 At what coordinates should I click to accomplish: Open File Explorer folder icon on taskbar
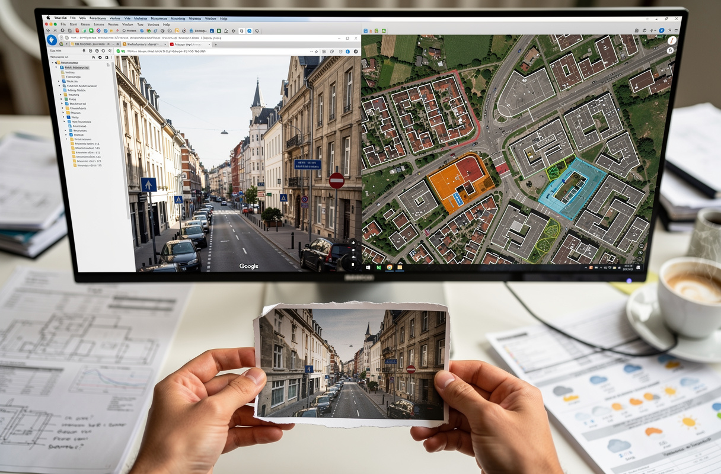400,267
